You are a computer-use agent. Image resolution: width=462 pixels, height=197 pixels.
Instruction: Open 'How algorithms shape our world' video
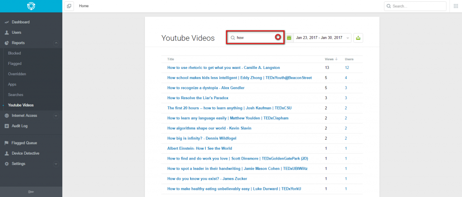click(209, 128)
